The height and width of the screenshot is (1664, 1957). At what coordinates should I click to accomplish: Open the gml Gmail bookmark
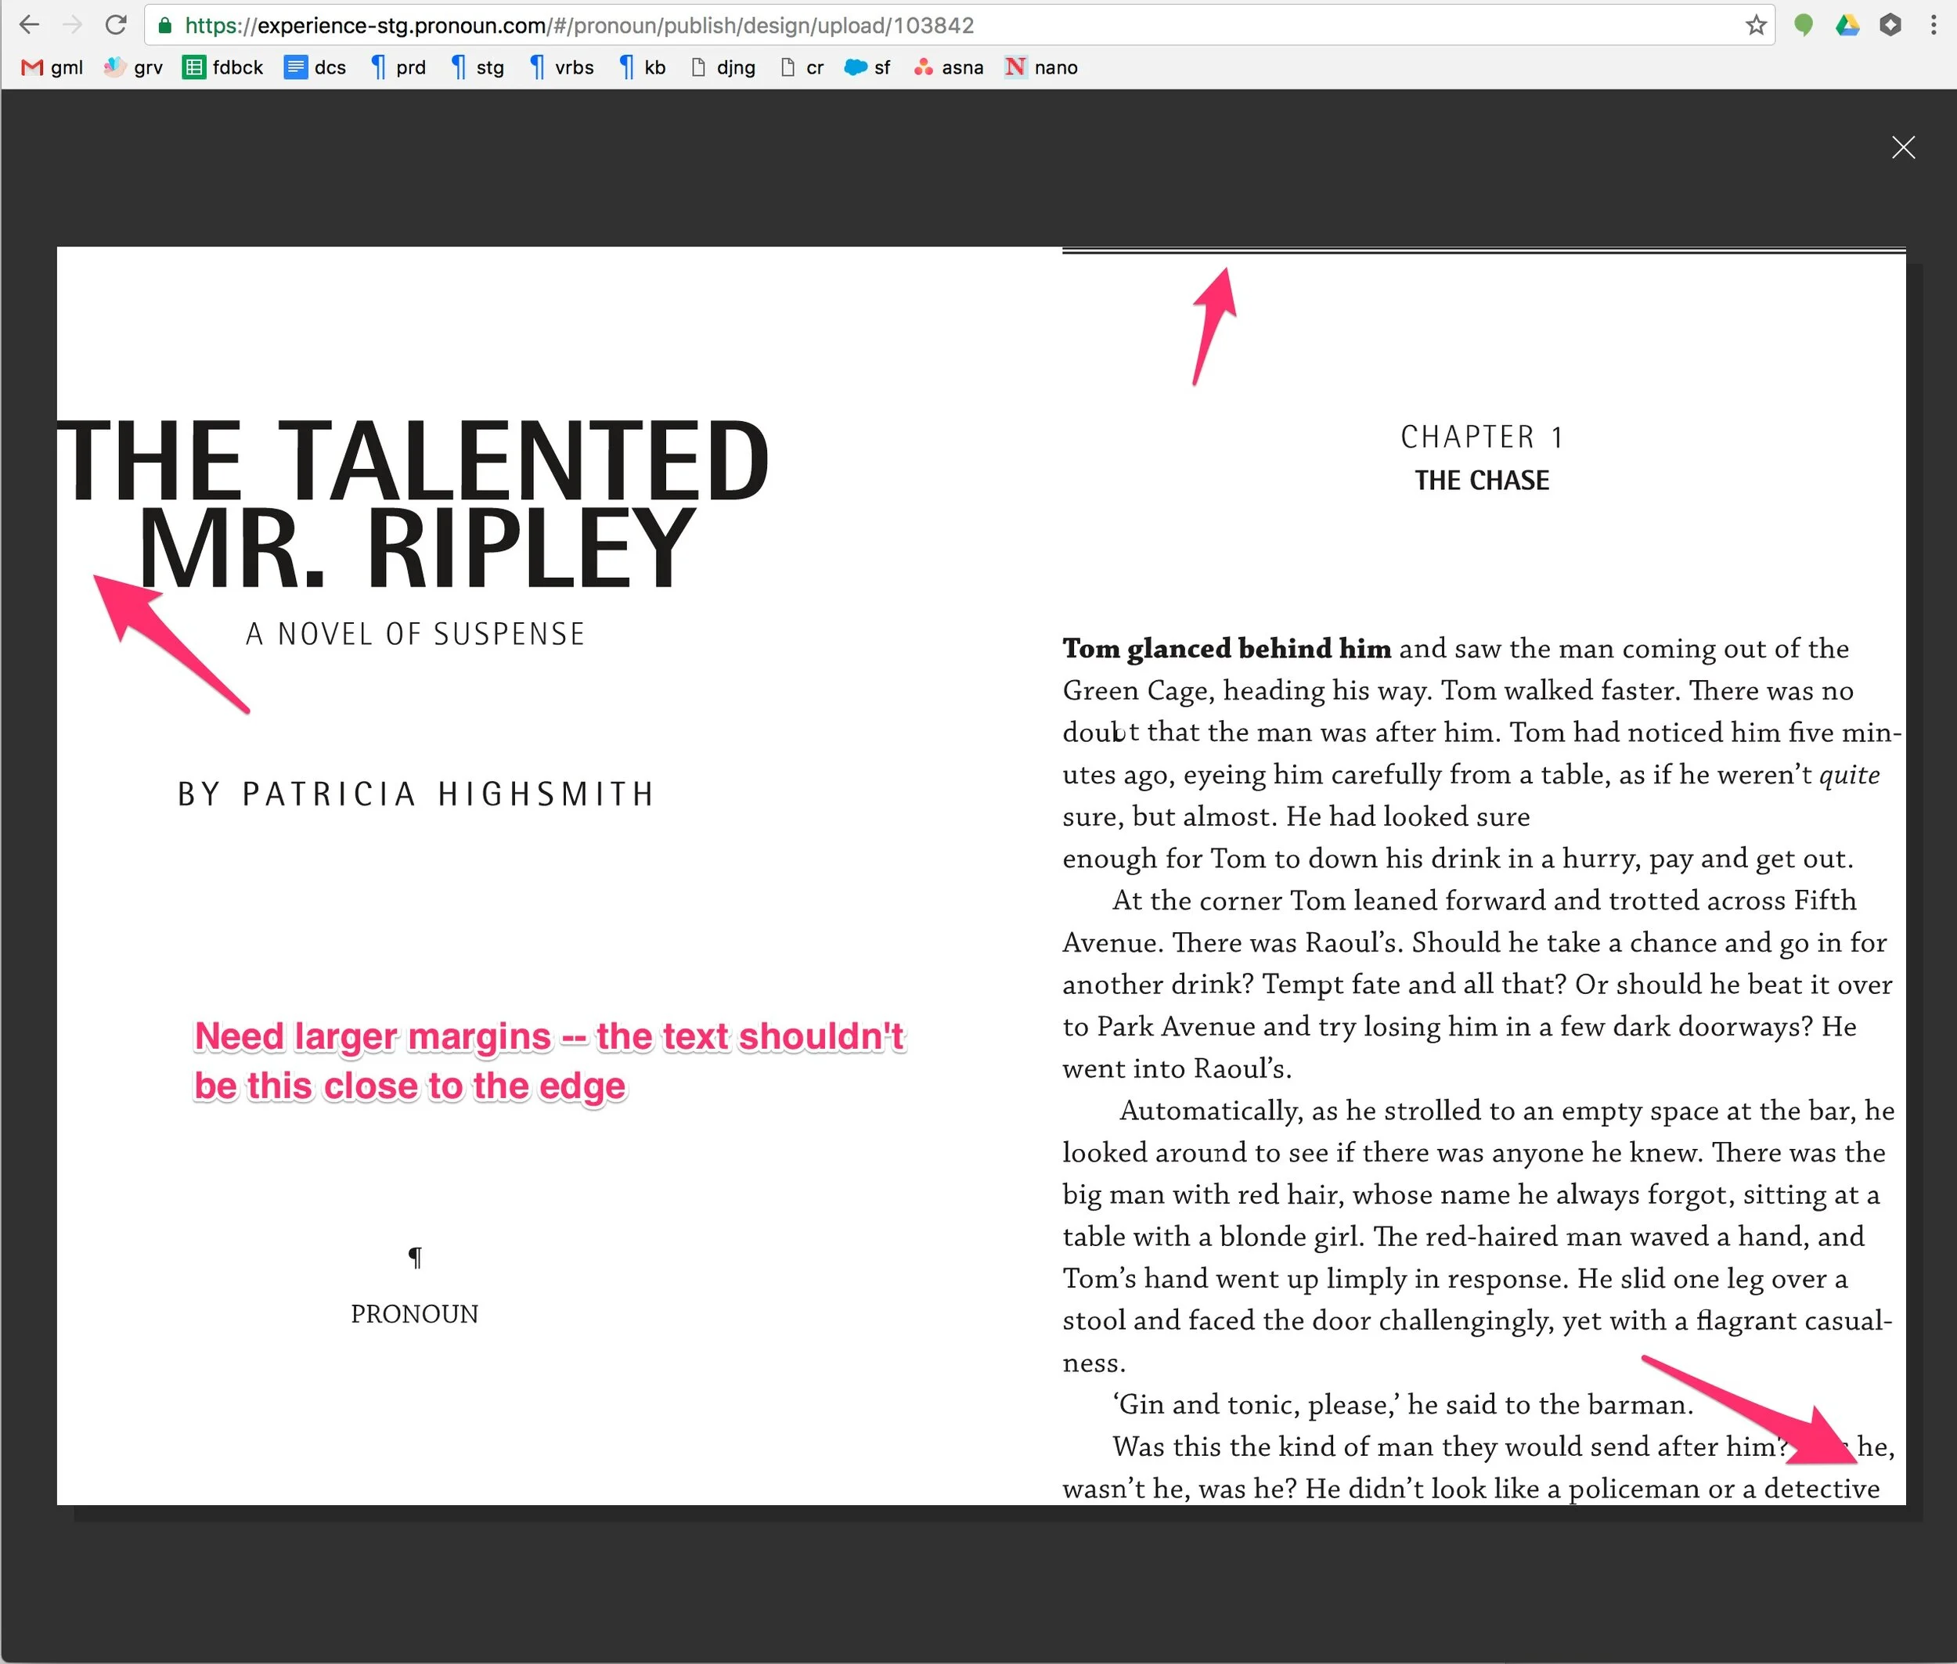pos(53,67)
